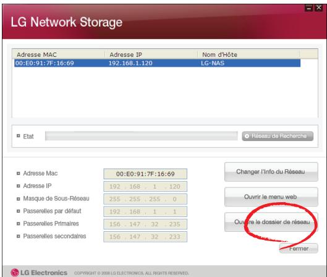Click the Nom d'Hôte column header
This screenshot has height=277, width=327.
(248, 54)
